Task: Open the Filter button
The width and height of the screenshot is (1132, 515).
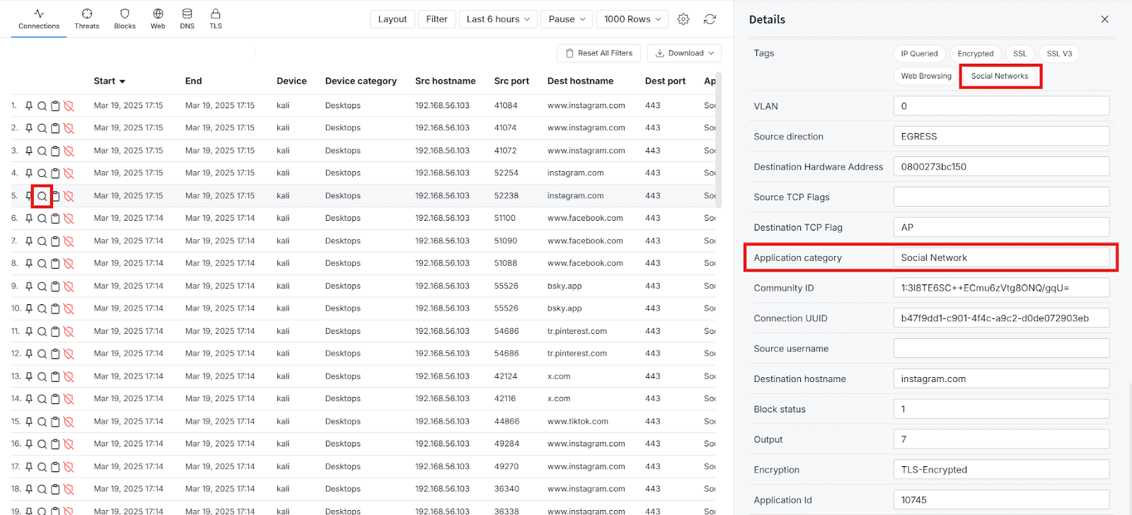Action: [x=437, y=19]
